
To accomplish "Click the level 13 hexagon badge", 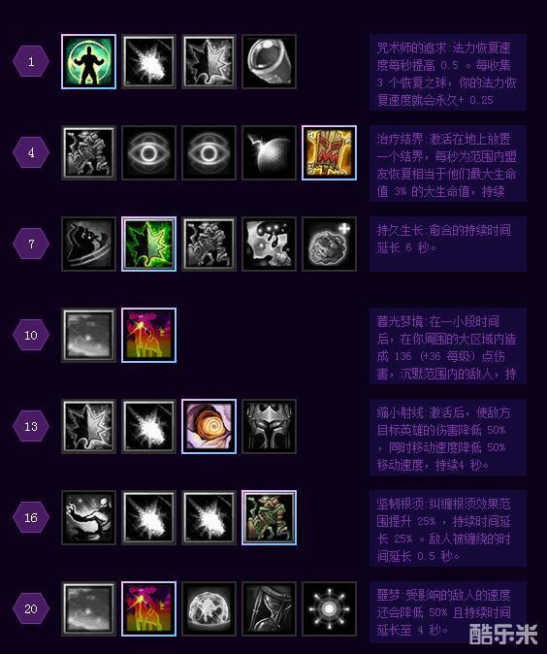I will [31, 426].
